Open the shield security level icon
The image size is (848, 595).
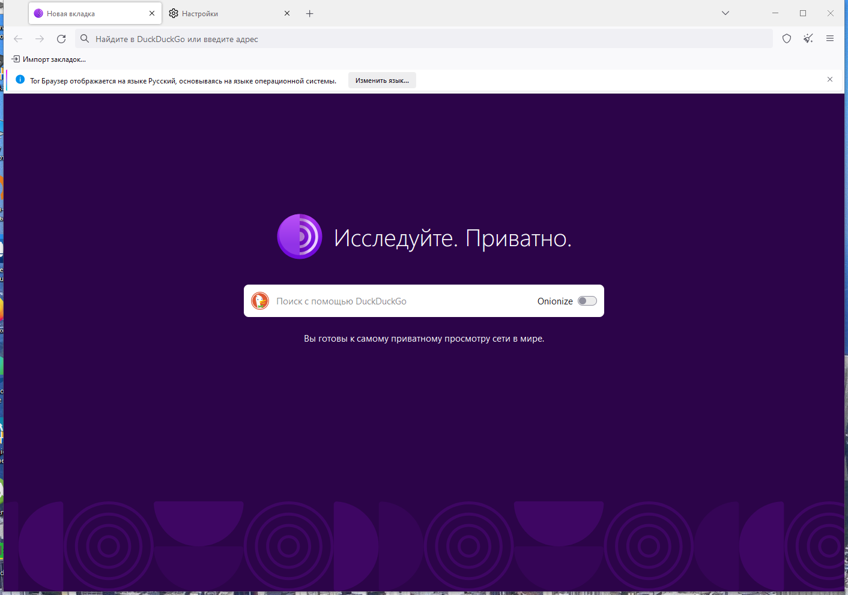point(787,39)
